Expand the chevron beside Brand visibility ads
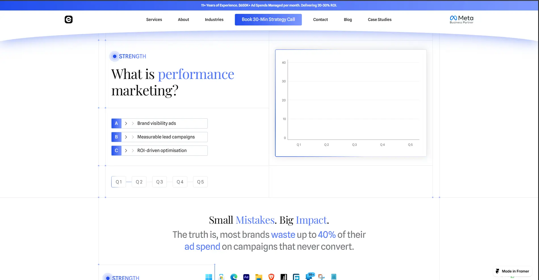This screenshot has width=539, height=280. pos(126,123)
